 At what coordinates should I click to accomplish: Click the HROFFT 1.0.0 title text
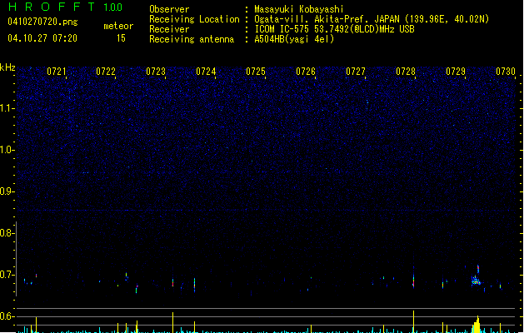(65, 7)
